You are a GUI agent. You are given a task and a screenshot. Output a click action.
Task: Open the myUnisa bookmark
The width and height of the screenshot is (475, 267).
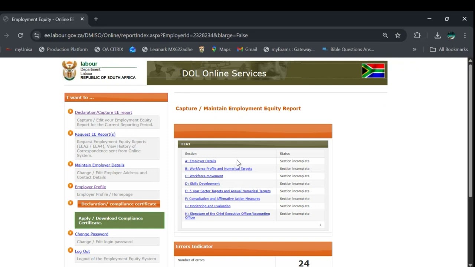pyautogui.click(x=19, y=49)
